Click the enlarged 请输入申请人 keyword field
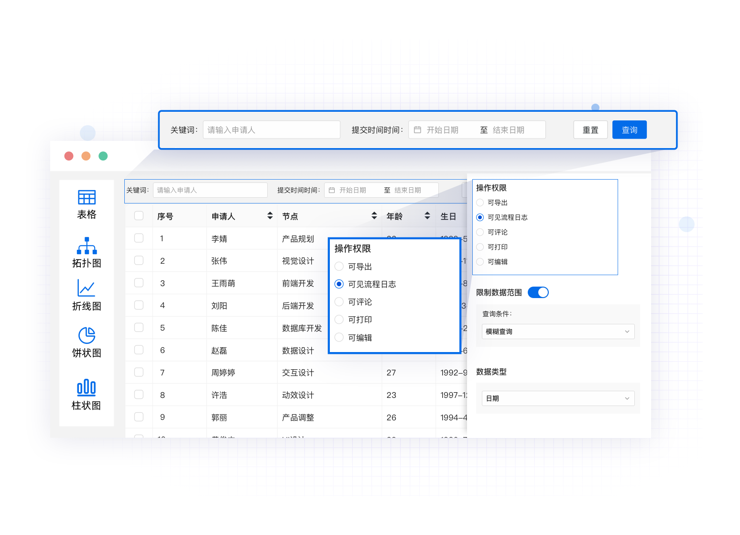This screenshot has width=740, height=535. click(271, 130)
